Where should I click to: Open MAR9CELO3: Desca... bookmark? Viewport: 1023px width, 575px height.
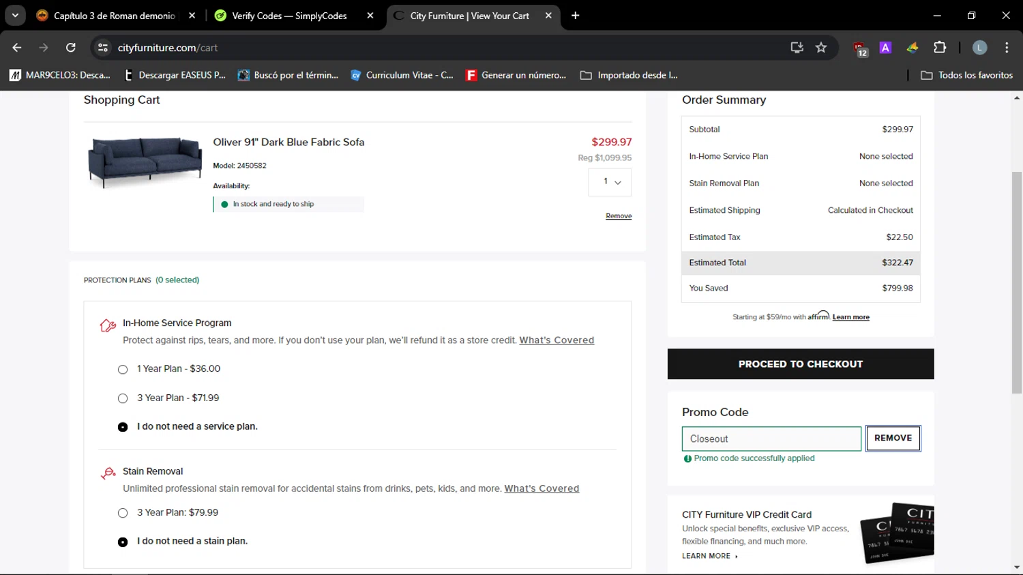click(60, 75)
